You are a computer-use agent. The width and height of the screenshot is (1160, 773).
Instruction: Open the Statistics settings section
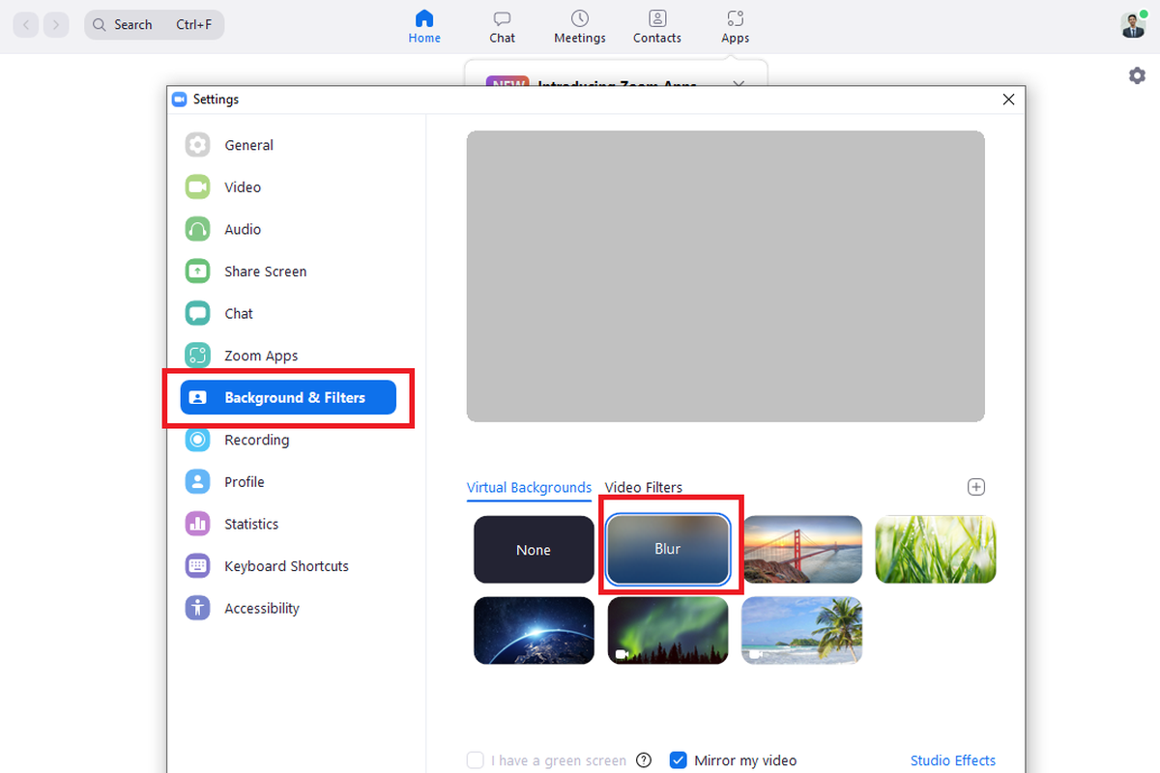pos(254,523)
